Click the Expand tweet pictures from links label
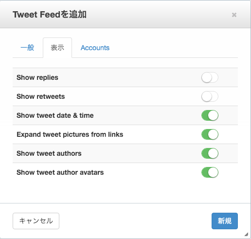This screenshot has width=251, height=239. pyautogui.click(x=70, y=134)
